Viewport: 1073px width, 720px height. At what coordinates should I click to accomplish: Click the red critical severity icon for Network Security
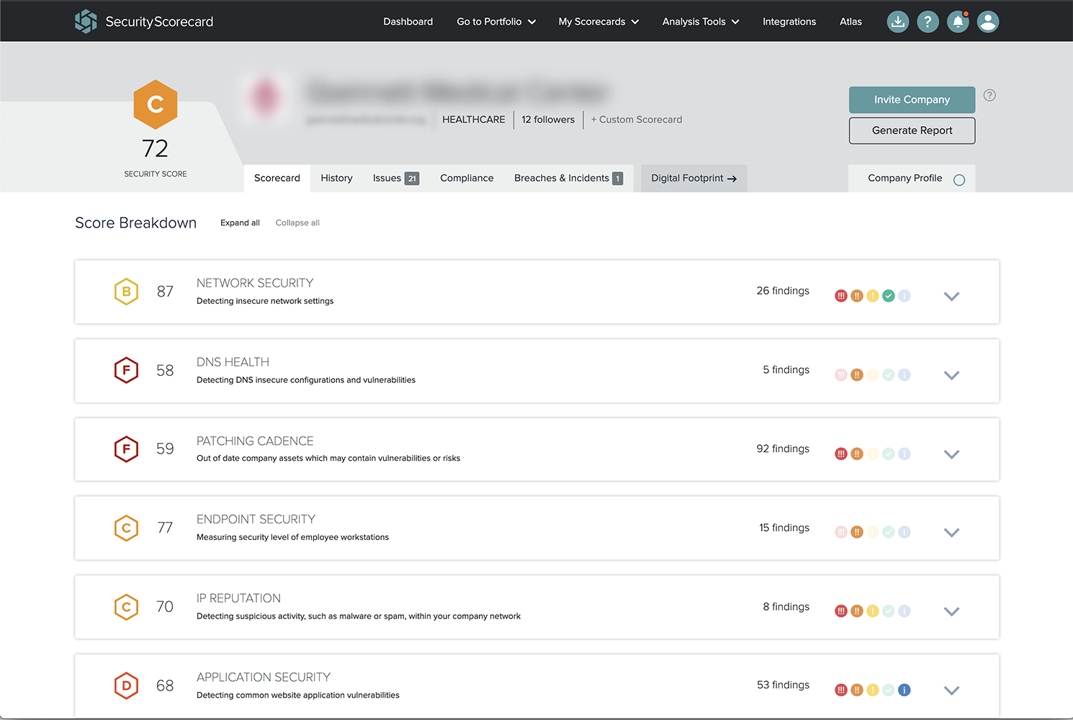(840, 296)
